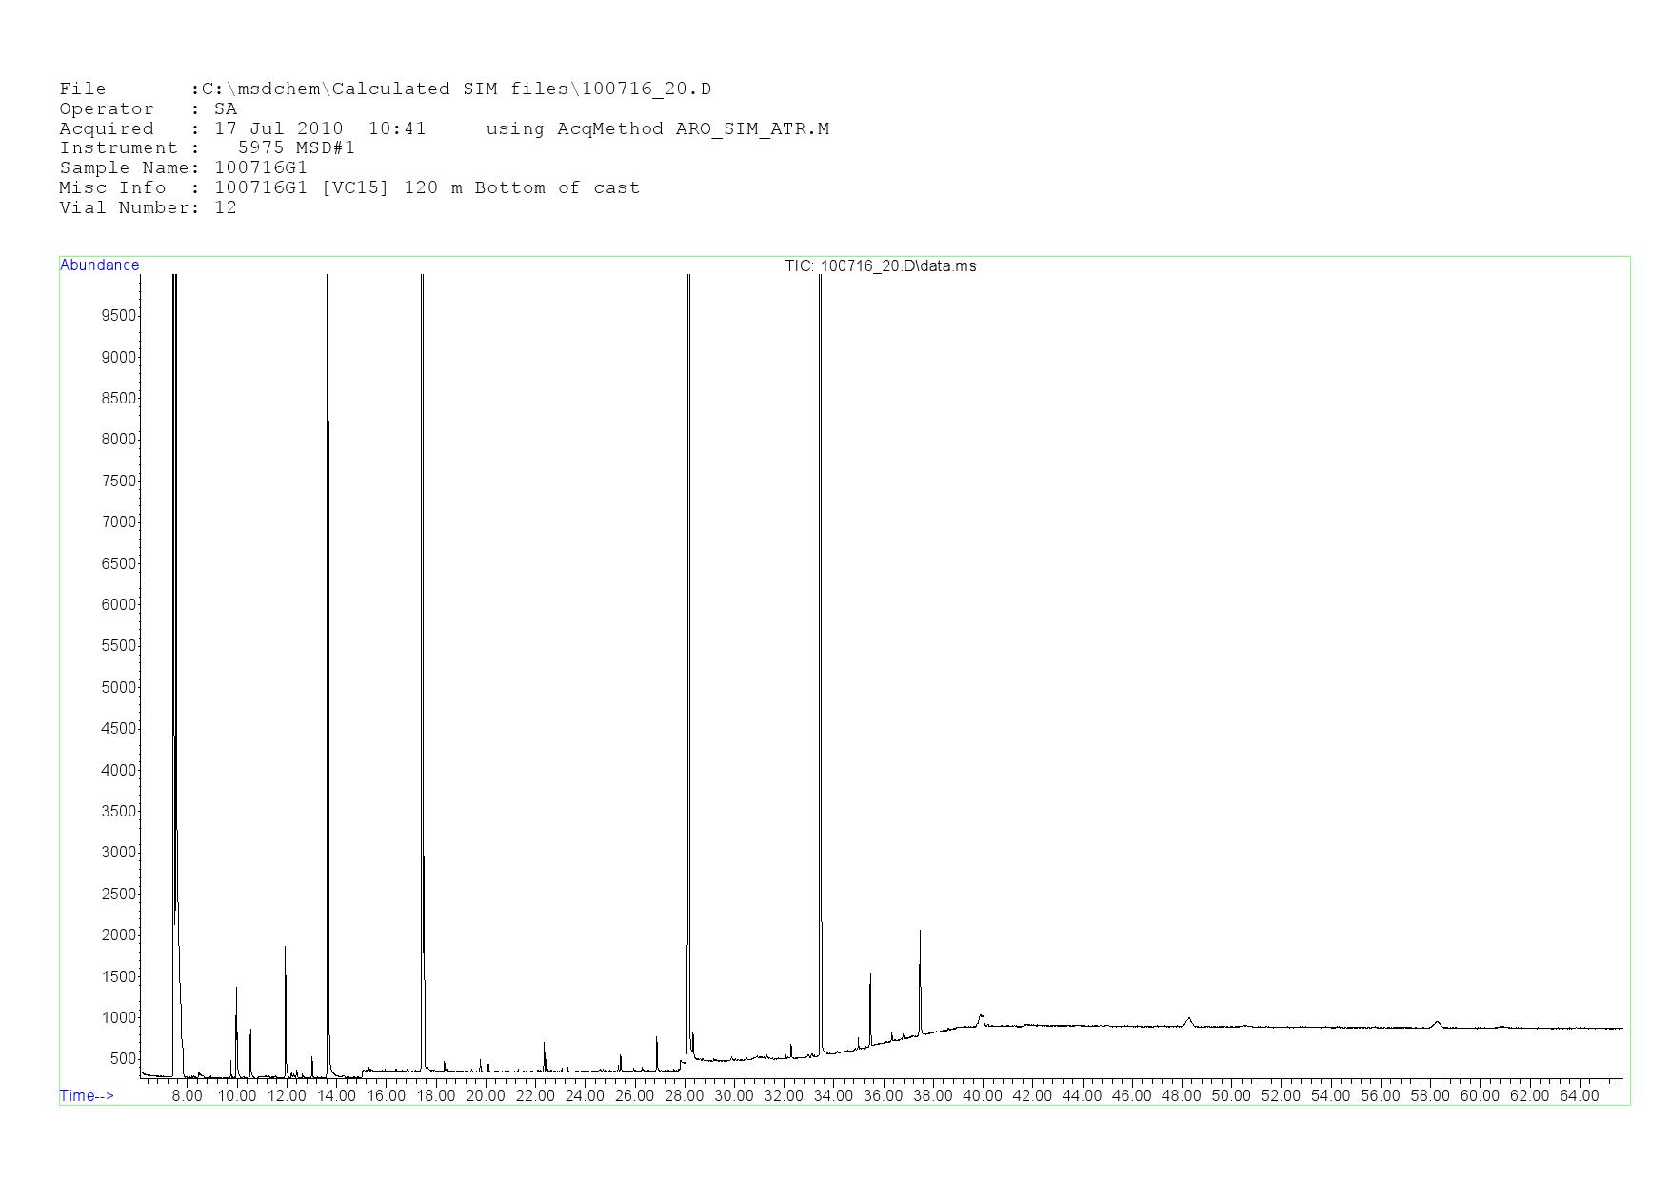
Task: Select the Instrument 5975 MSD#1 line
Action: [207, 148]
